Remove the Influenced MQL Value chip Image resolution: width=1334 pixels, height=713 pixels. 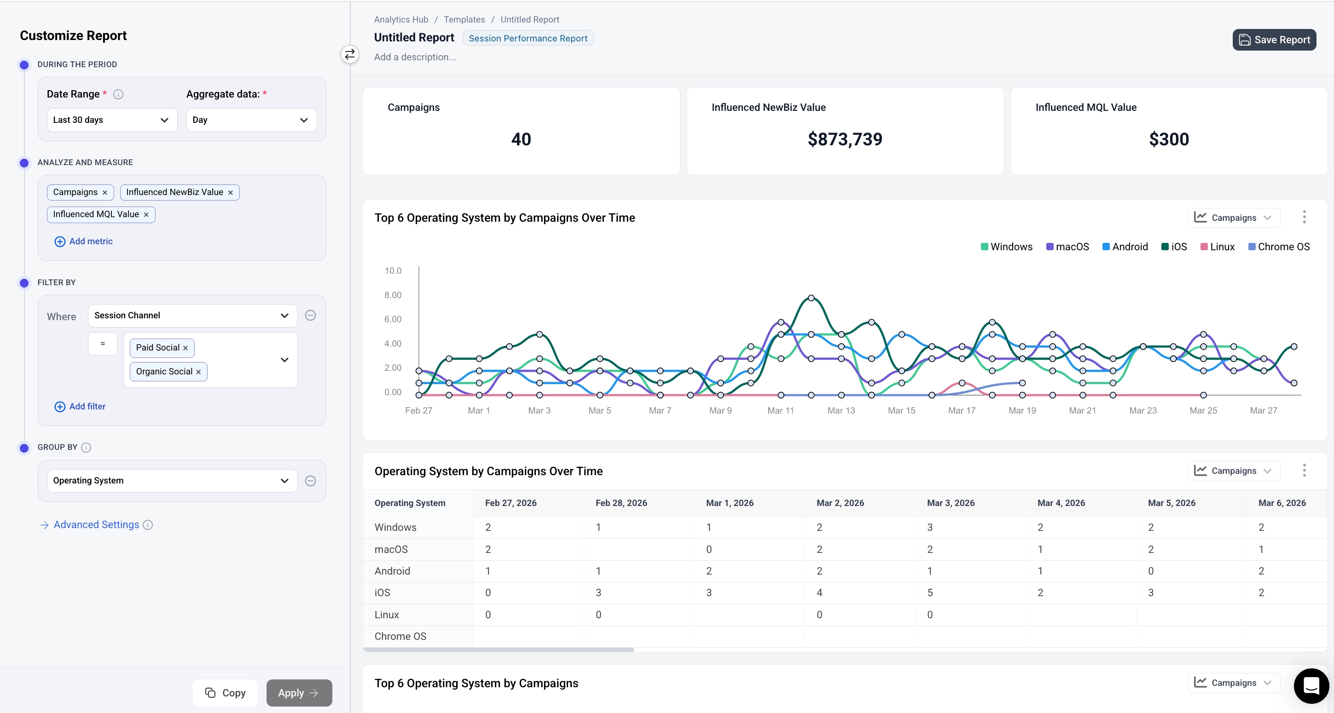click(x=146, y=215)
